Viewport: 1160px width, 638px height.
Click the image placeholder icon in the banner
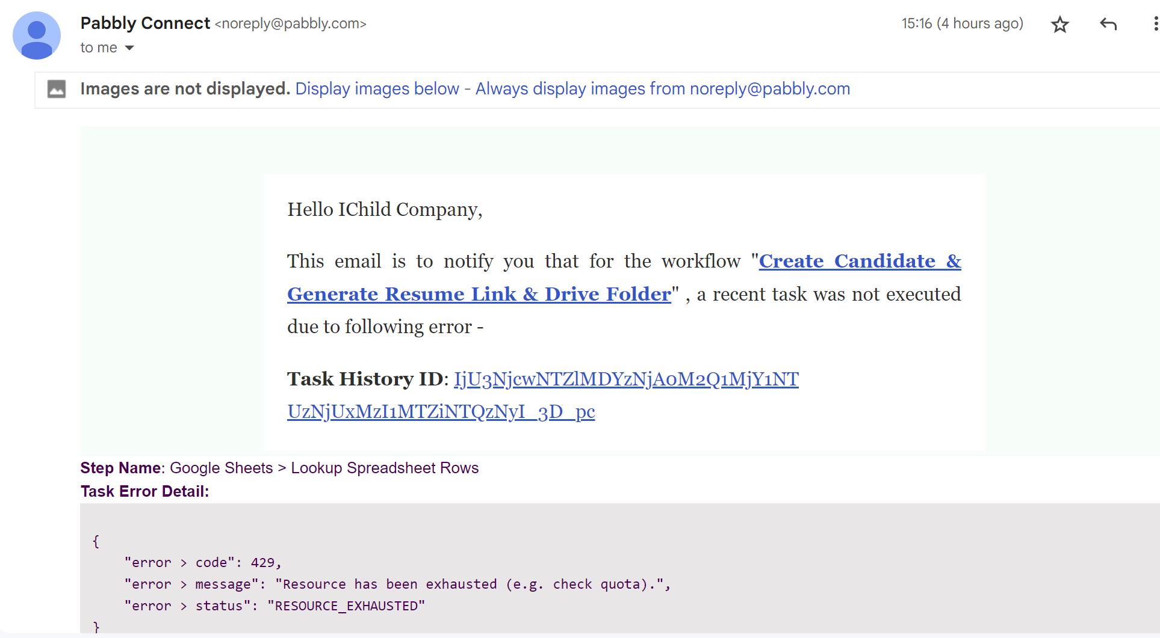click(57, 89)
